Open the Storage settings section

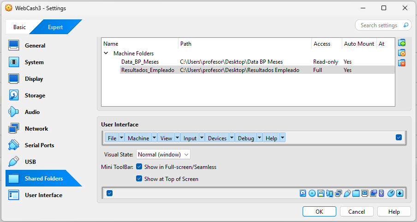(x=35, y=95)
